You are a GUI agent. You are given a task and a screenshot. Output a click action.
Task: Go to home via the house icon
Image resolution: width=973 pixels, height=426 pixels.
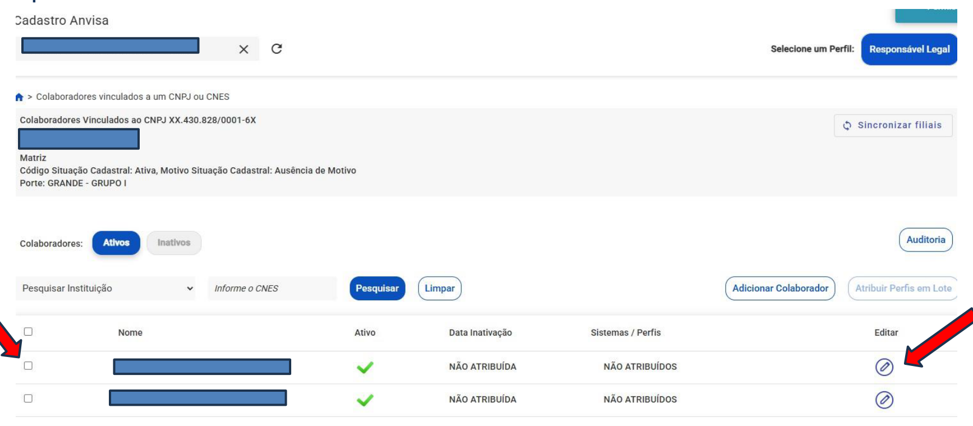tap(19, 97)
